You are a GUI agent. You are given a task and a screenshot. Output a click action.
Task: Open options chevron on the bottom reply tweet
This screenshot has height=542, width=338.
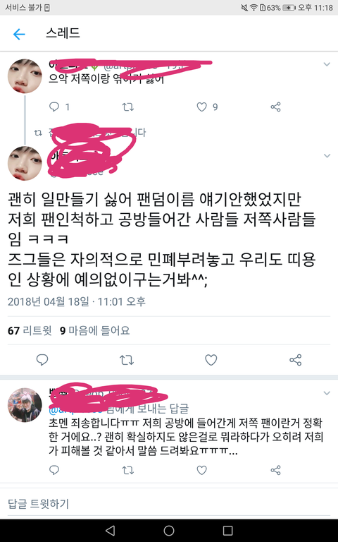(x=327, y=393)
